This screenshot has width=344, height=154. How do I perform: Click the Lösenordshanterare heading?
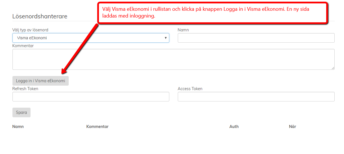(x=40, y=16)
